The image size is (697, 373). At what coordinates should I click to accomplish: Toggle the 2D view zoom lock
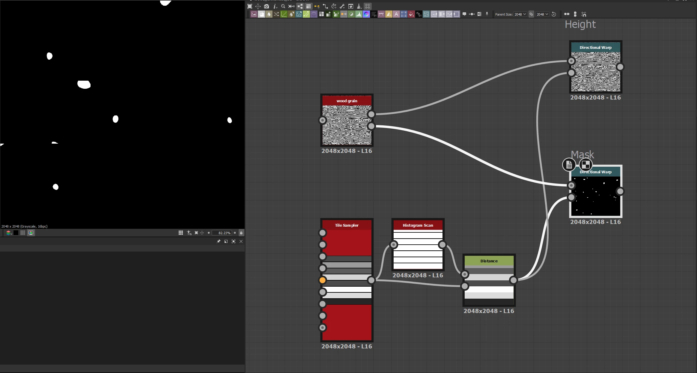[x=241, y=233]
